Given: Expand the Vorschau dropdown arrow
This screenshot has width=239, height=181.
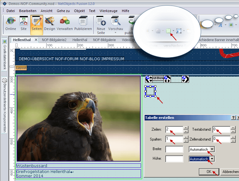Looking at the screenshot, I should coord(115,33).
